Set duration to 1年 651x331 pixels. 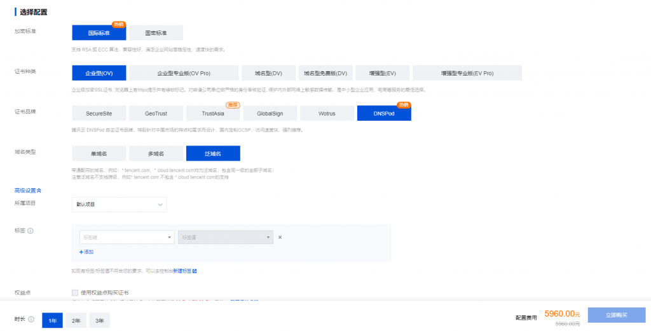[52, 321]
